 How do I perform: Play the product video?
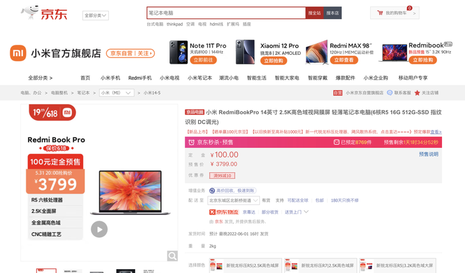(99, 230)
